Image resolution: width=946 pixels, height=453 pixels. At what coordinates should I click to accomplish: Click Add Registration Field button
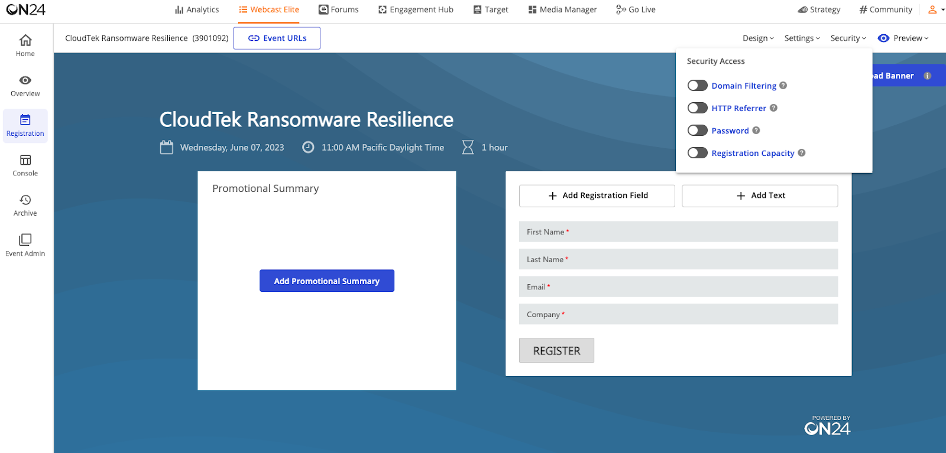click(597, 195)
